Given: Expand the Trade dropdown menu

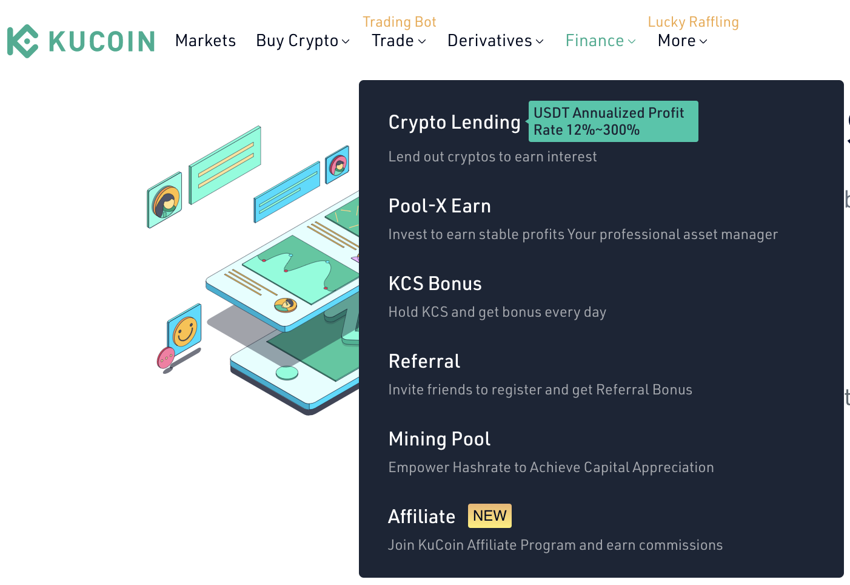Looking at the screenshot, I should click(398, 41).
